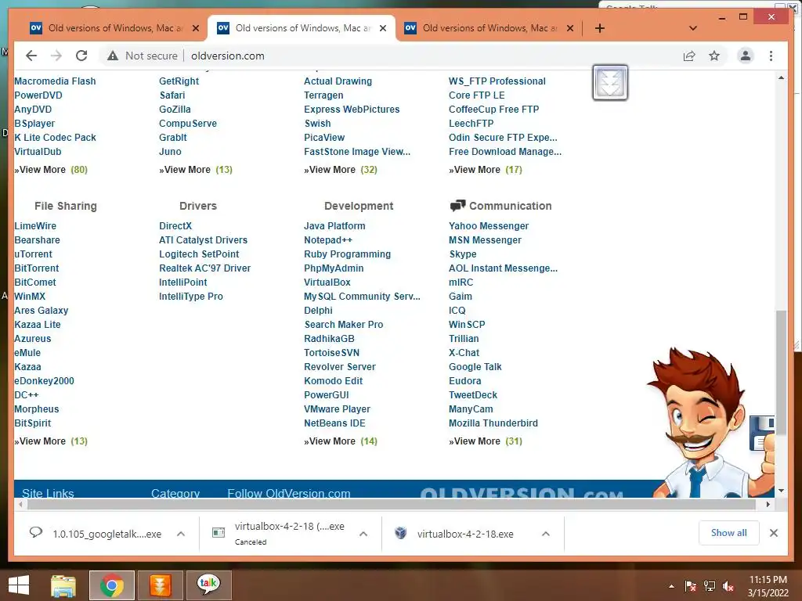Close the active second tab
Viewport: 802px width, 601px height.
(x=382, y=28)
